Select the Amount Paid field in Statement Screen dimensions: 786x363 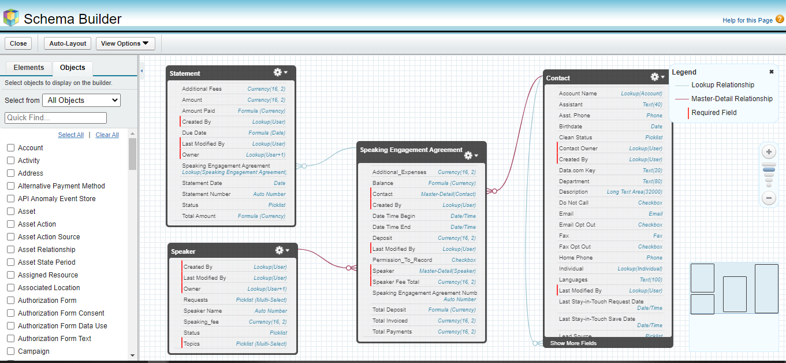(233, 111)
